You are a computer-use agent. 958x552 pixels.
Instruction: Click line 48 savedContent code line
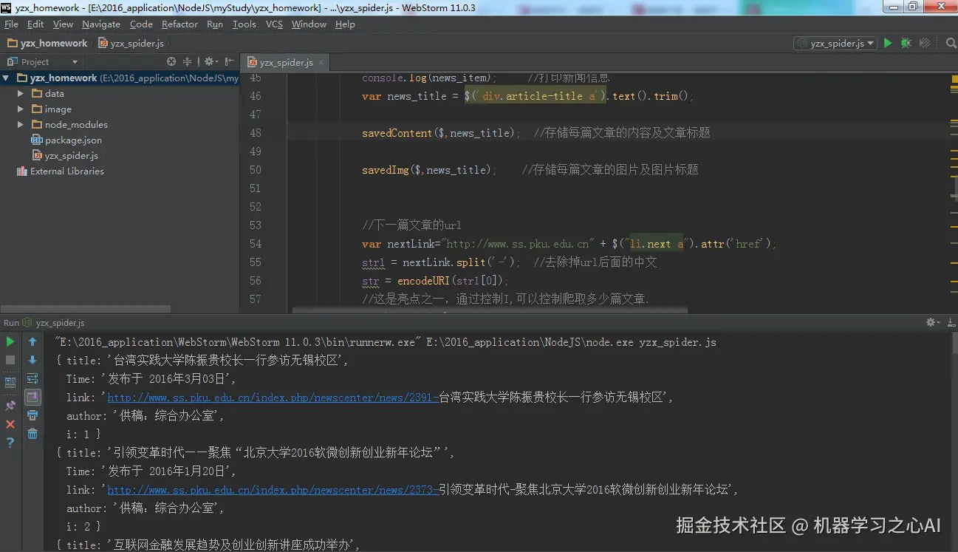pyautogui.click(x=536, y=133)
